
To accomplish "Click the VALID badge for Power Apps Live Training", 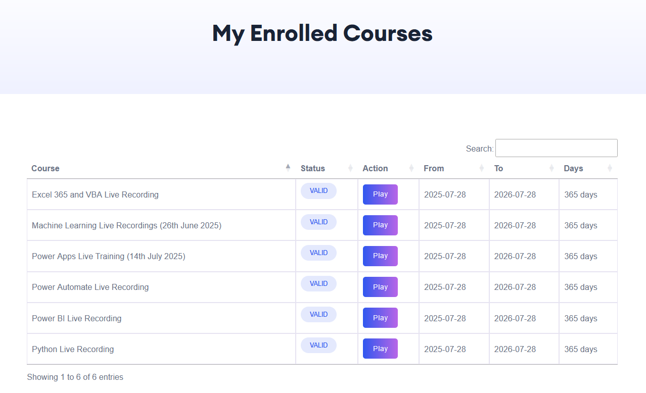I will [x=318, y=253].
